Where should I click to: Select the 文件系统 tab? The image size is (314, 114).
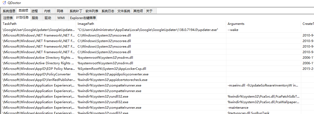point(124,11)
